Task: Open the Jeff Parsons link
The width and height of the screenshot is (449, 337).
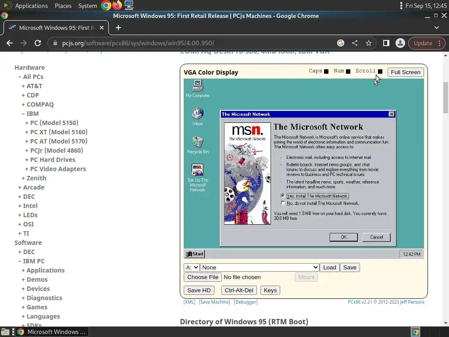Action: pyautogui.click(x=412, y=302)
